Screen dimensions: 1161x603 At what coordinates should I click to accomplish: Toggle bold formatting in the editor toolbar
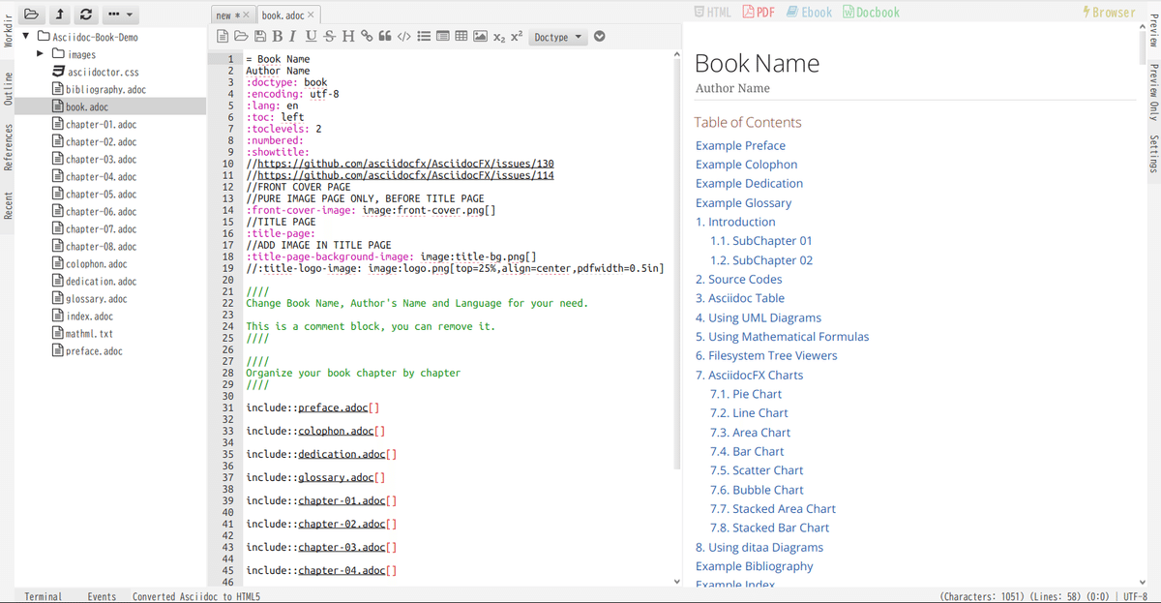pos(278,36)
